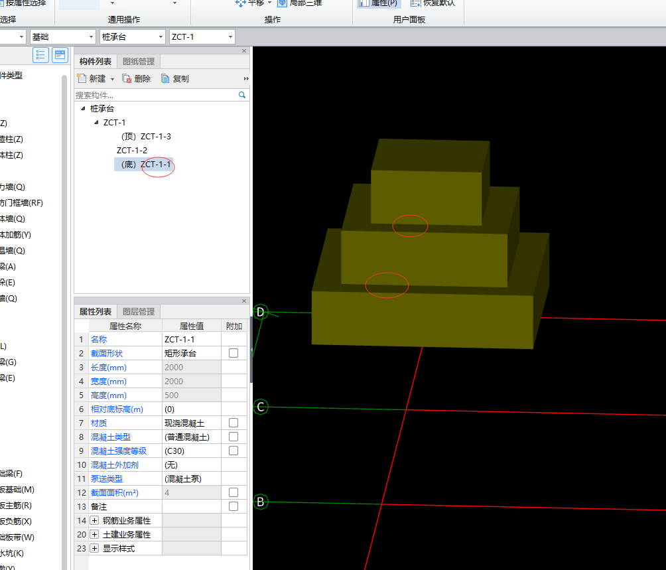Switch to the 图纸管理 tab

139,62
